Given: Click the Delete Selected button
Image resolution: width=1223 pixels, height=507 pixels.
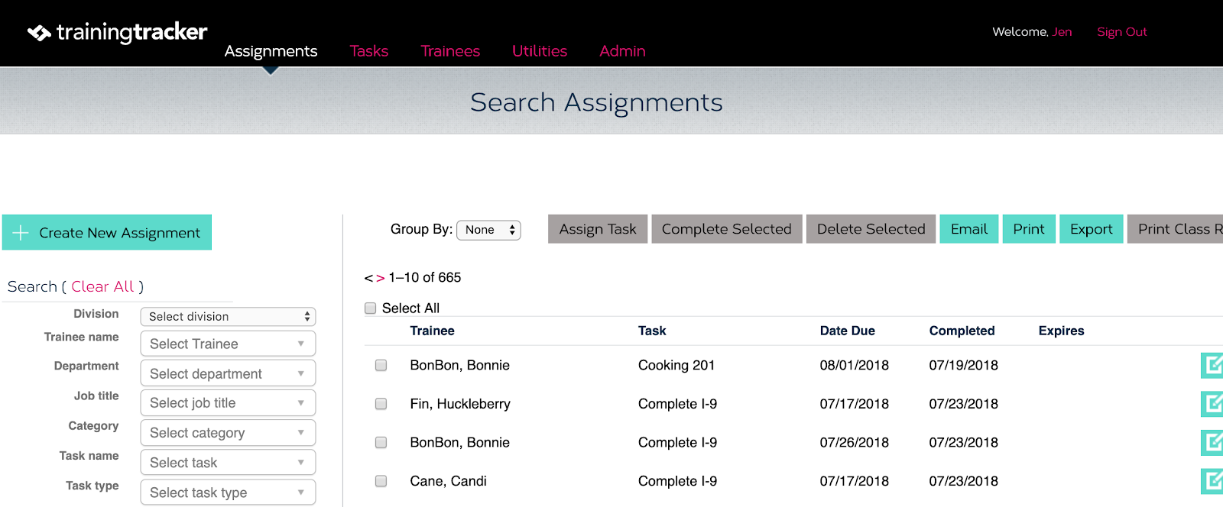Looking at the screenshot, I should tap(871, 229).
